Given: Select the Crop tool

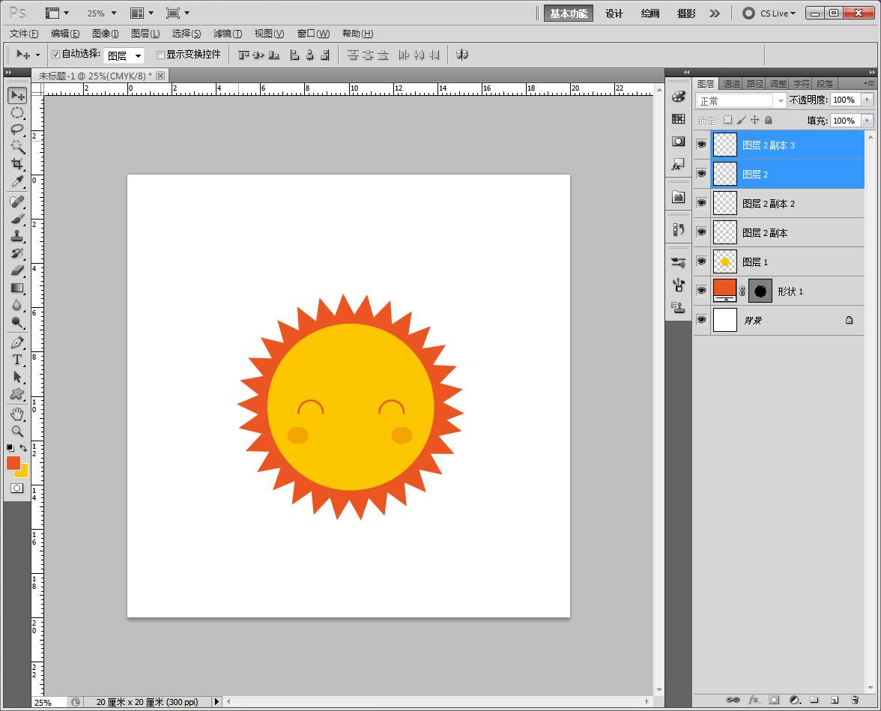Looking at the screenshot, I should [17, 164].
